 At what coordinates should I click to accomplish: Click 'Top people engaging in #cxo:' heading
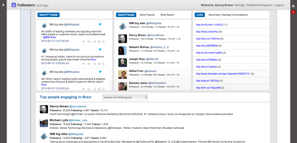[66, 97]
